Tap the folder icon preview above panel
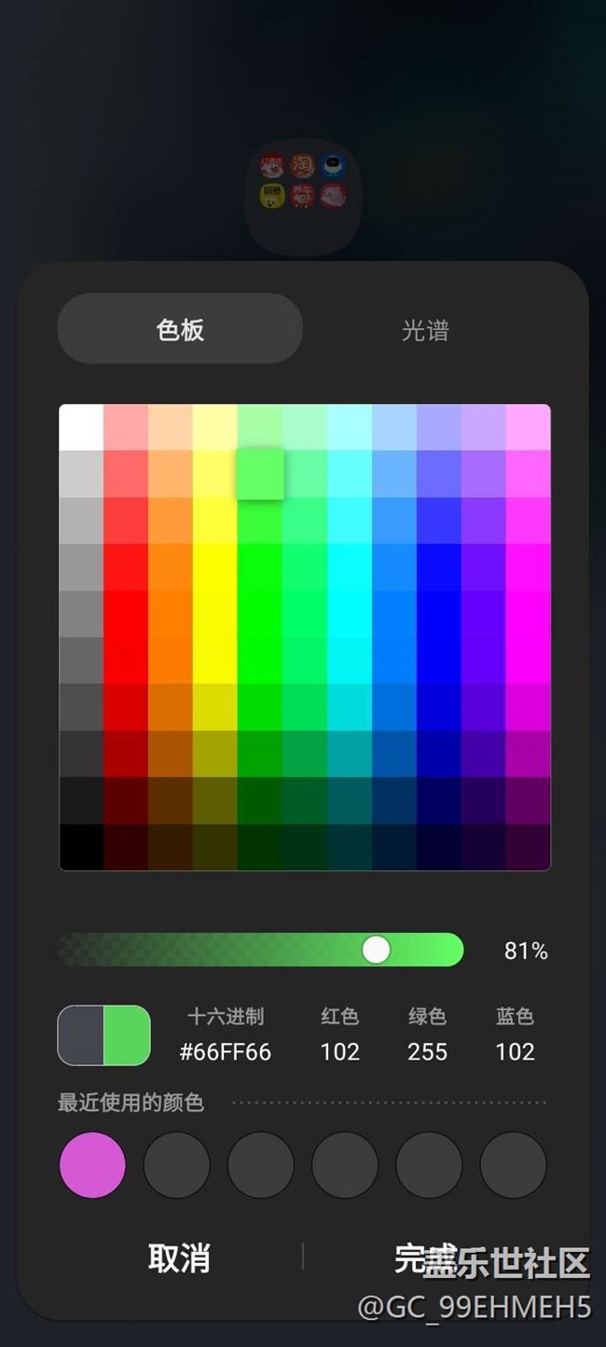 tap(303, 196)
